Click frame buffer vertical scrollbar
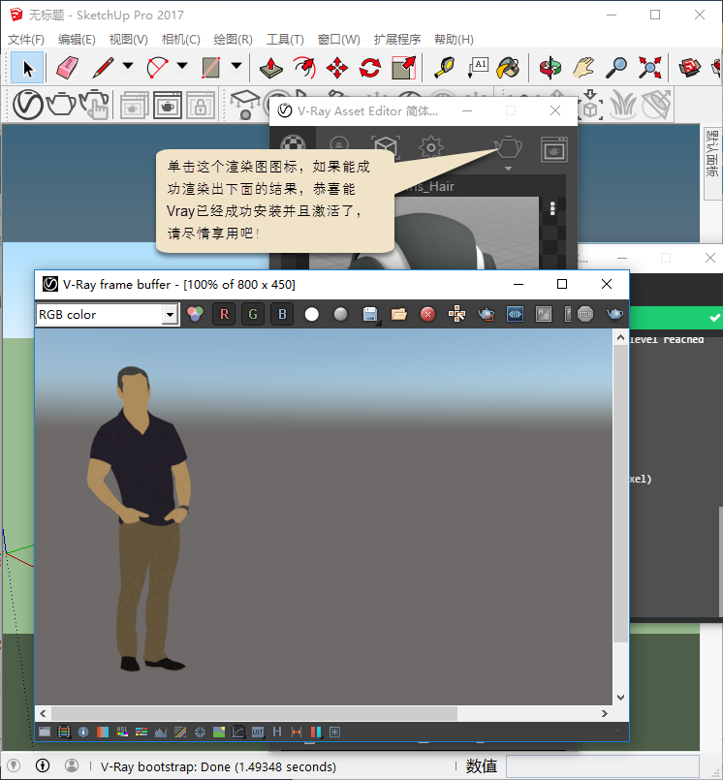The width and height of the screenshot is (723, 780). (620, 492)
